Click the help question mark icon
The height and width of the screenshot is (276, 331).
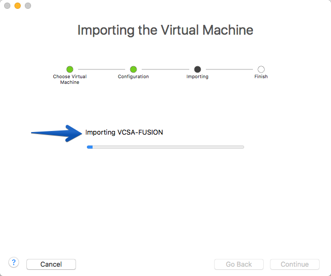(x=14, y=263)
